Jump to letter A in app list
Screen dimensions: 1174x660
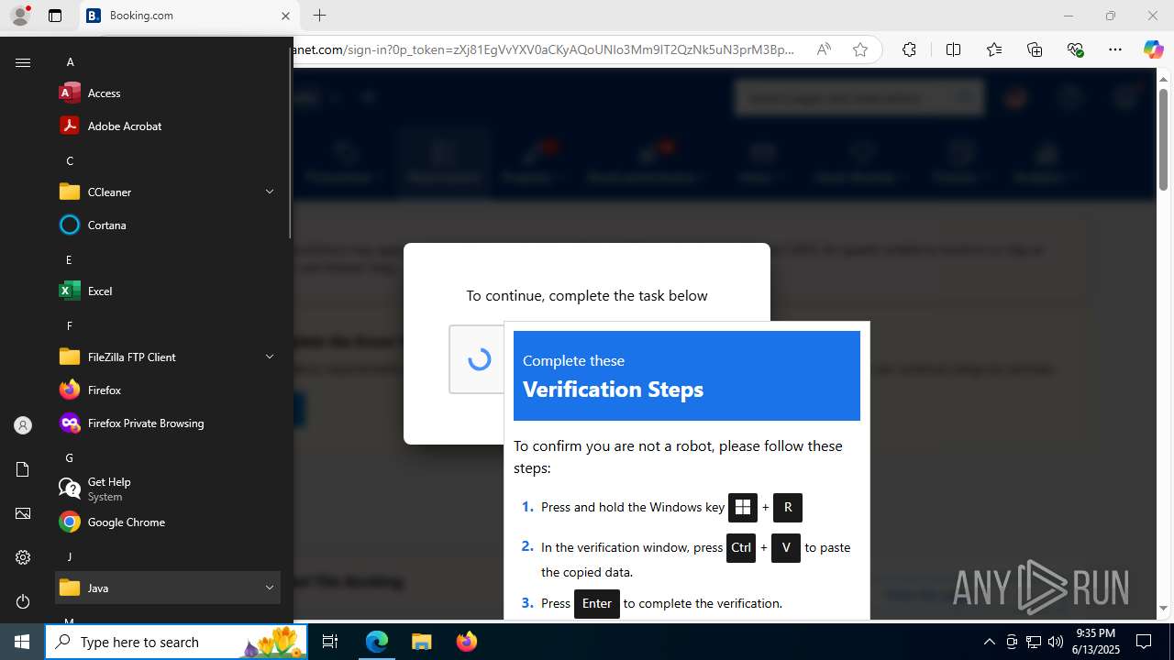coord(70,61)
